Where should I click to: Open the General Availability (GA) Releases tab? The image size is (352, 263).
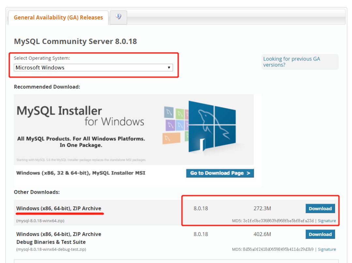(58, 18)
